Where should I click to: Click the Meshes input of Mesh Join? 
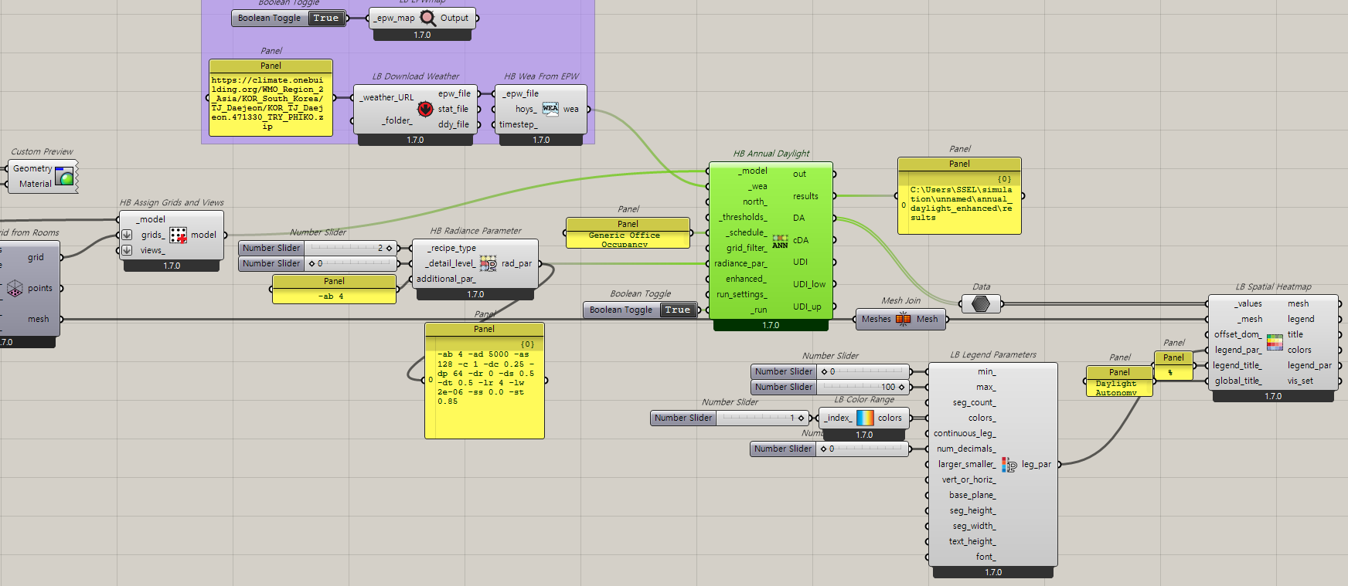pyautogui.click(x=877, y=320)
